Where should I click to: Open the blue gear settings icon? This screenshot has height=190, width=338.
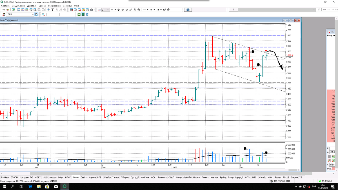coord(87,14)
